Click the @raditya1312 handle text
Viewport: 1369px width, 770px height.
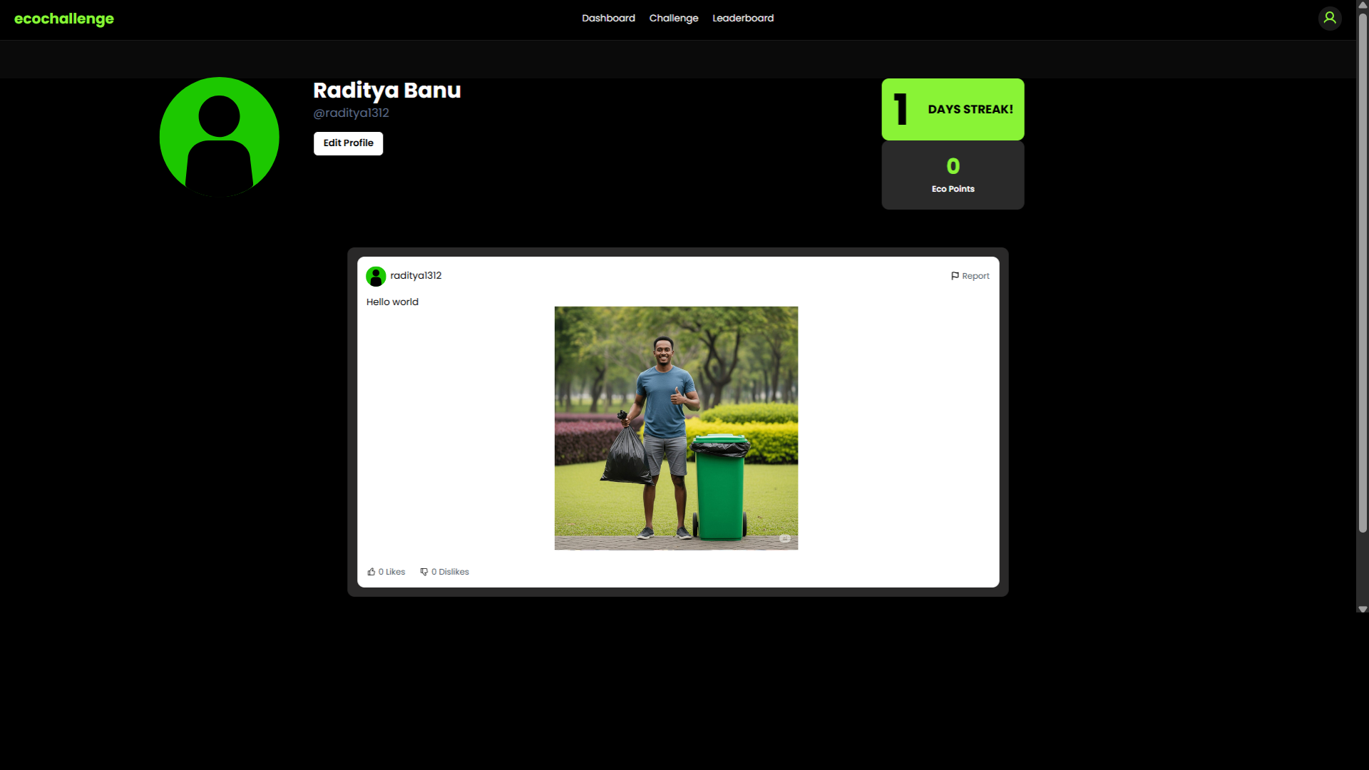(x=351, y=113)
